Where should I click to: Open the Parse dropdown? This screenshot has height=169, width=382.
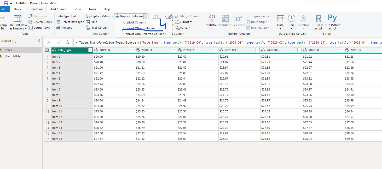tap(182, 28)
